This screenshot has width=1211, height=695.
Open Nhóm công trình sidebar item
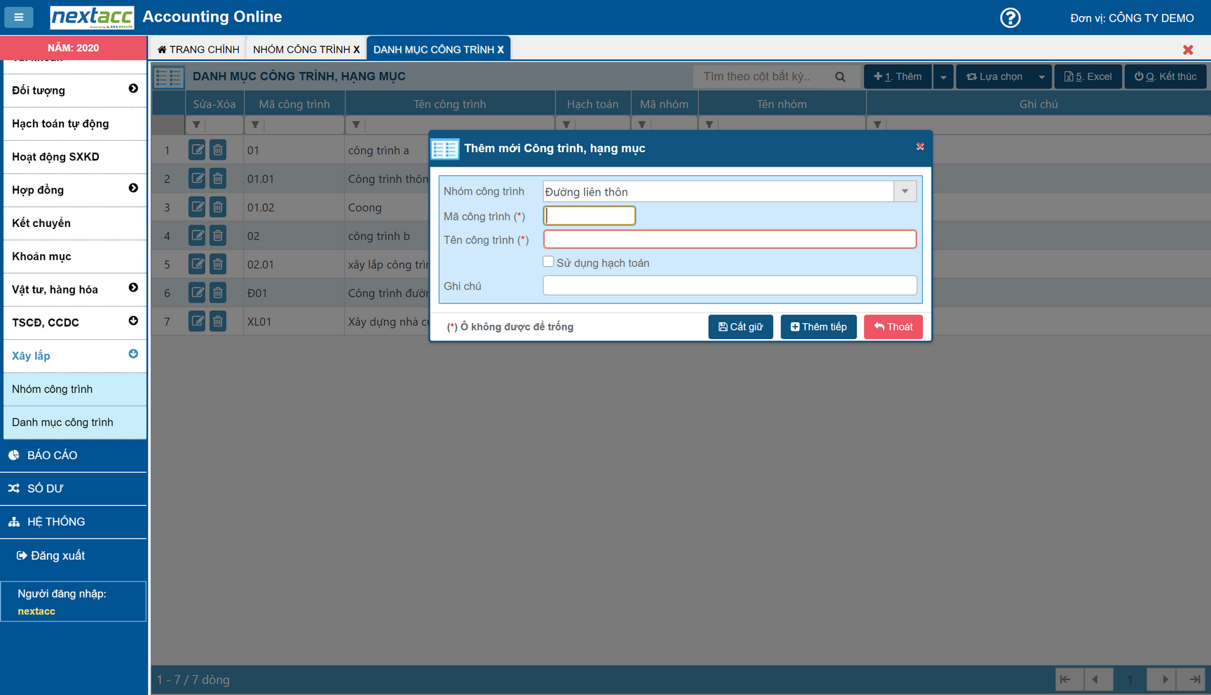53,389
